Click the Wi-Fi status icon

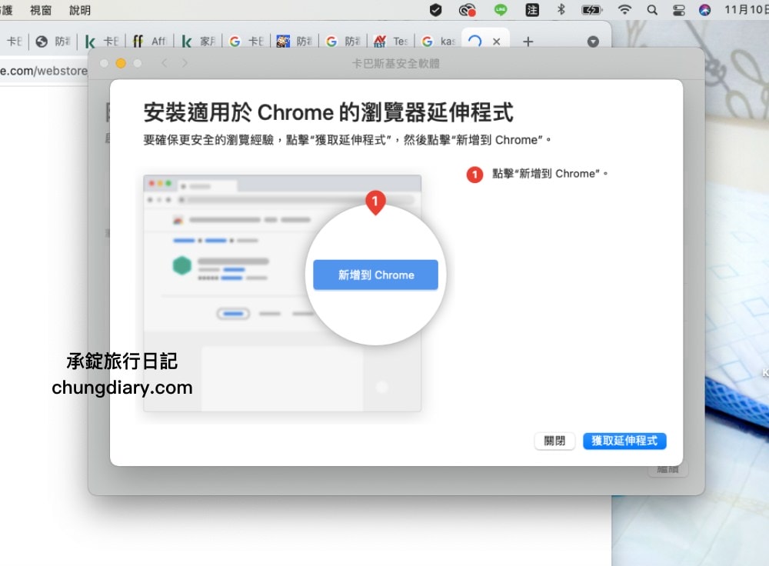pyautogui.click(x=624, y=10)
